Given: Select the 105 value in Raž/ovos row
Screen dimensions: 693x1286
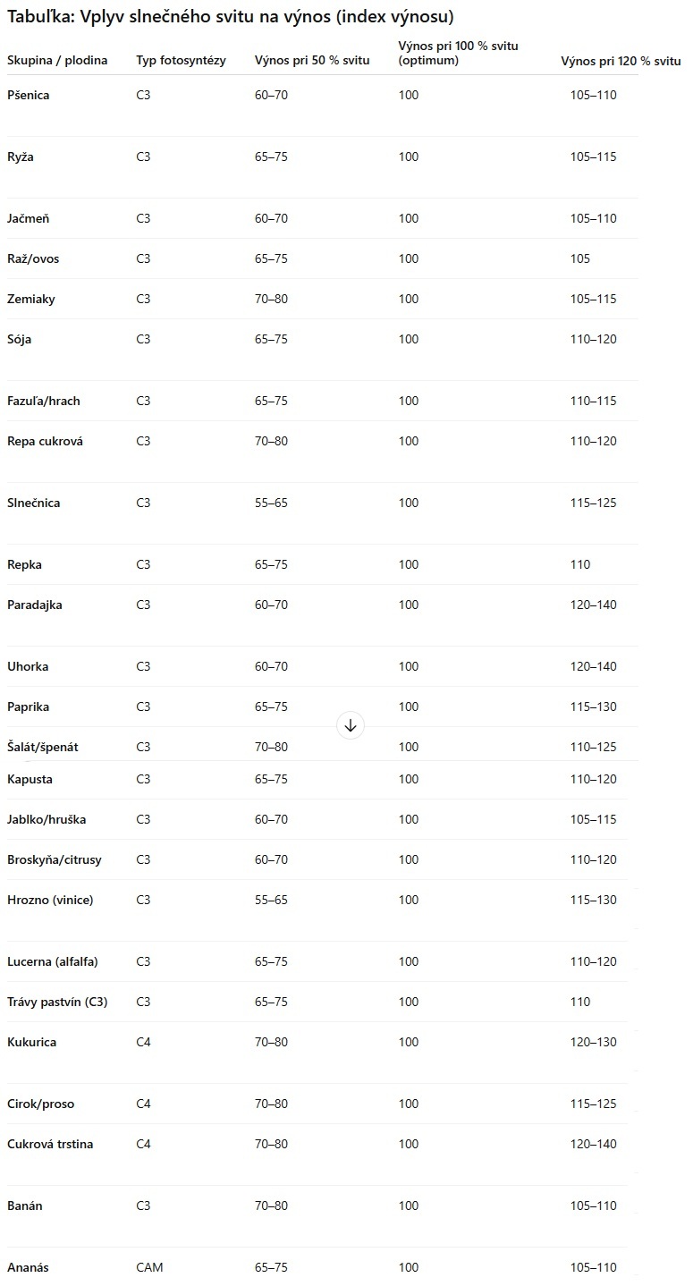Looking at the screenshot, I should click(x=580, y=258).
